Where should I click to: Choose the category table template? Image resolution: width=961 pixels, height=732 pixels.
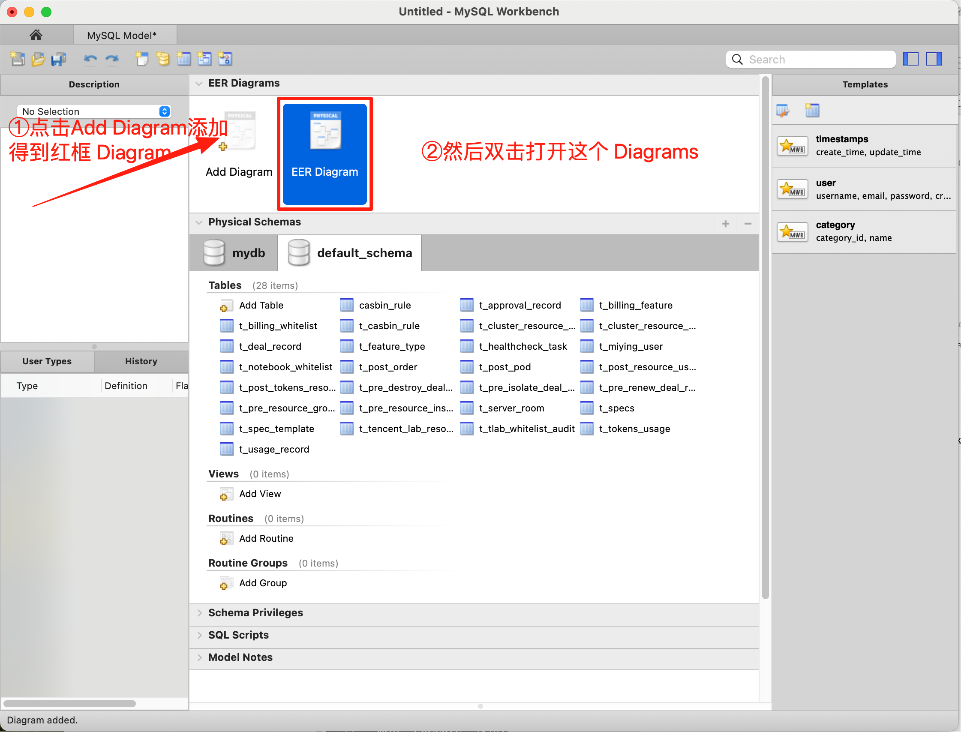(x=865, y=232)
